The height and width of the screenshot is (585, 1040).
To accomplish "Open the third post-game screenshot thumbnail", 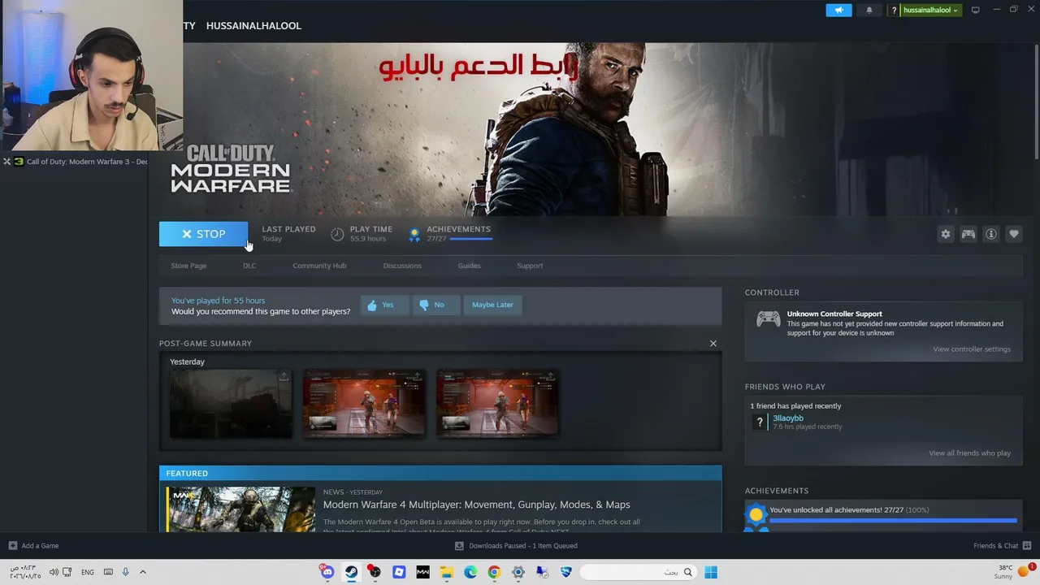I will pos(497,404).
